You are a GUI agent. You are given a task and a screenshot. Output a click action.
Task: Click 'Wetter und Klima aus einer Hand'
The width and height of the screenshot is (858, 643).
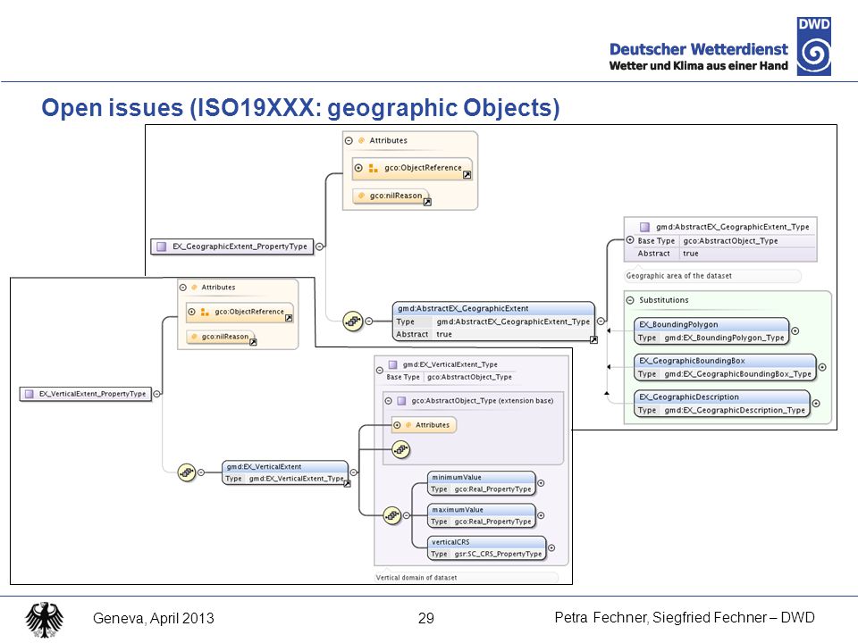pos(698,65)
